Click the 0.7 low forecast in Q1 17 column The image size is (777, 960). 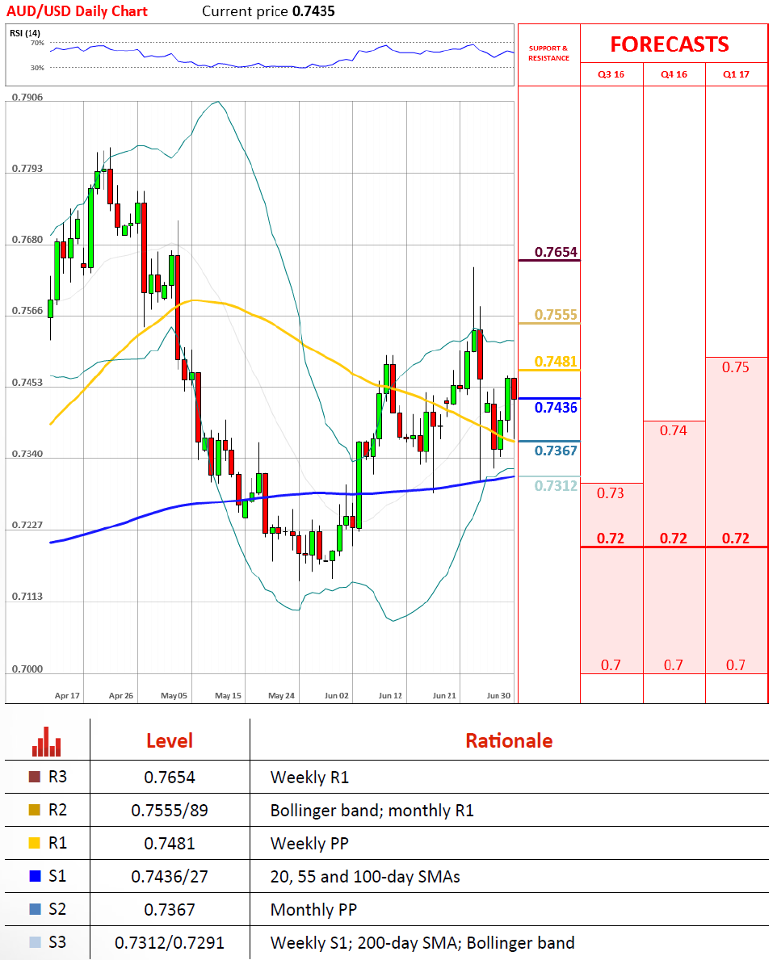(735, 665)
